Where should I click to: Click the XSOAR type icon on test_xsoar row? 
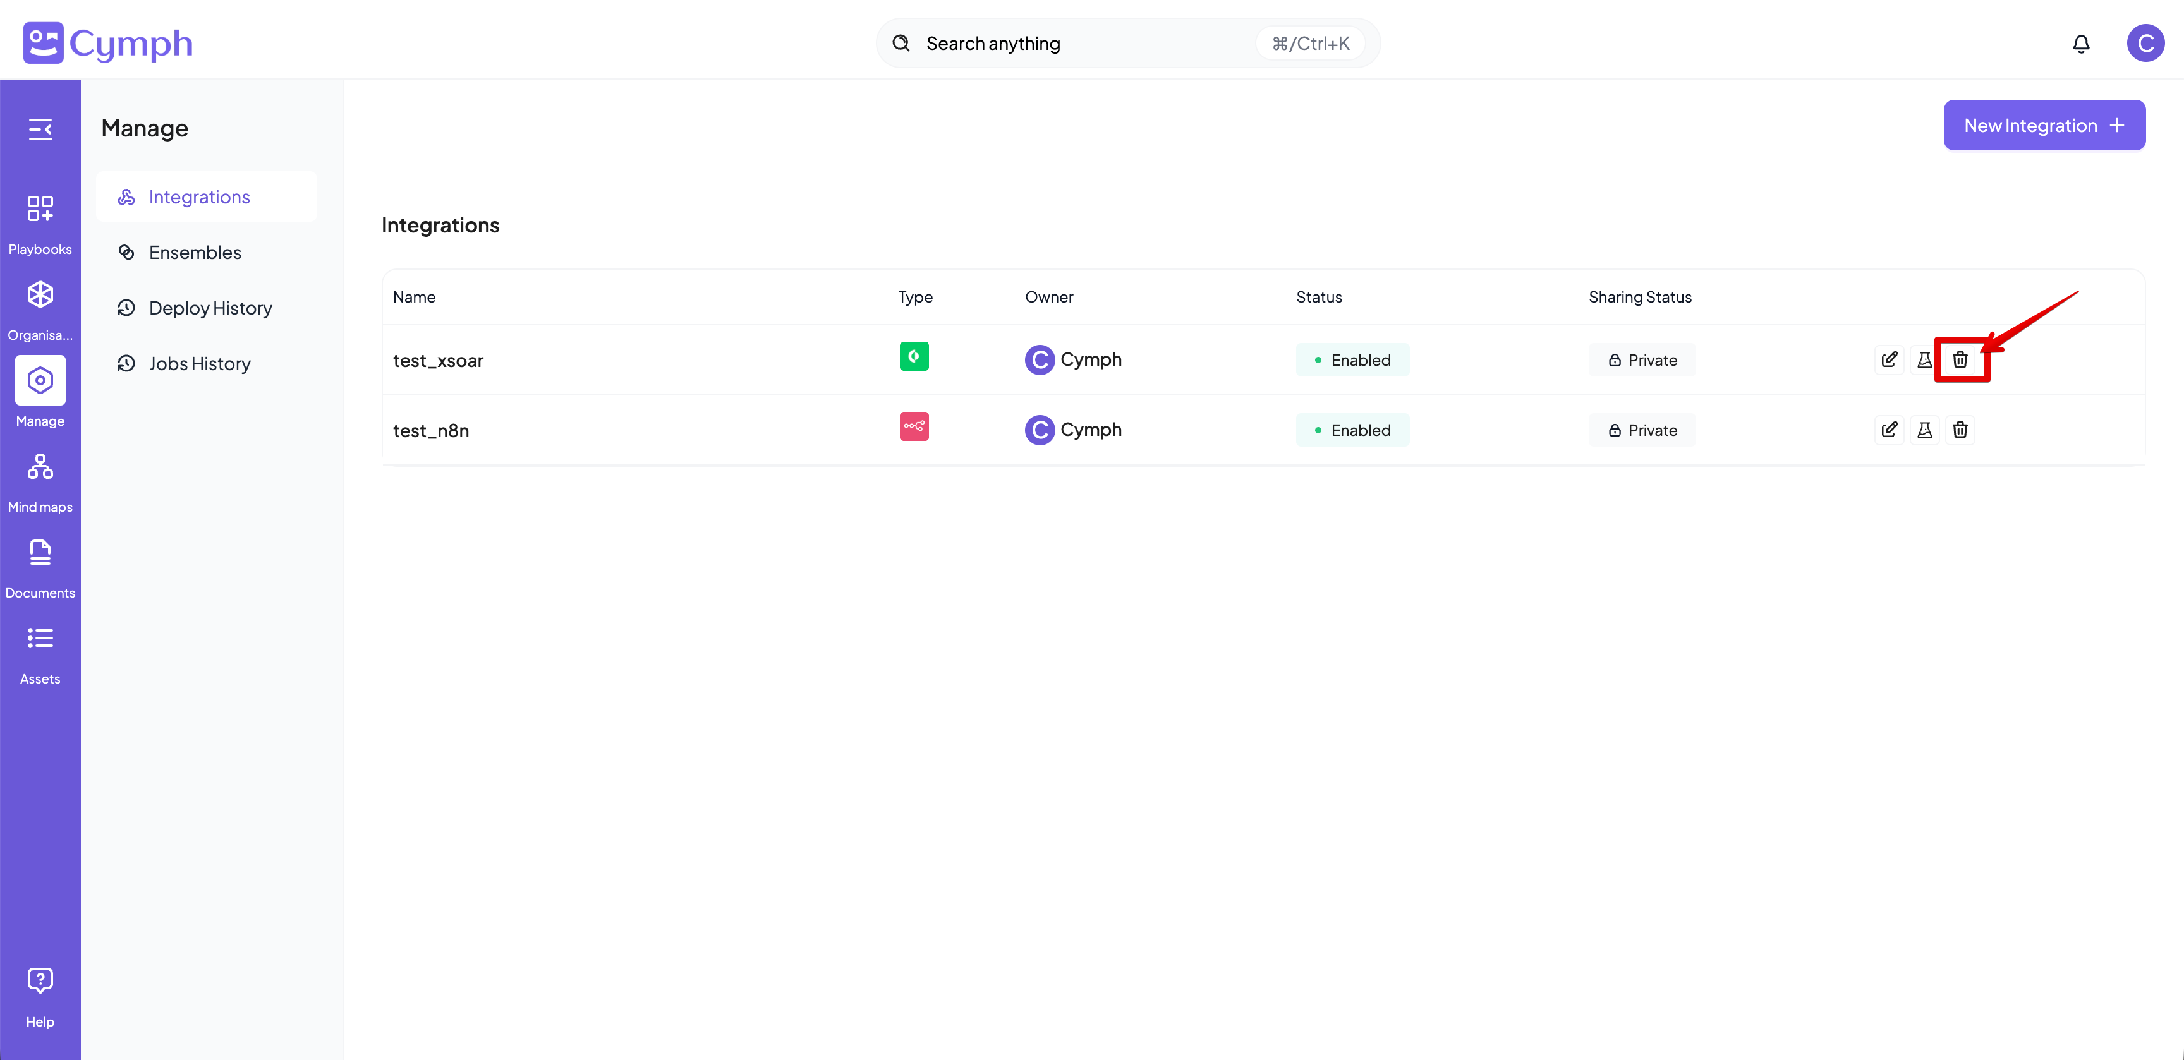[x=914, y=357]
